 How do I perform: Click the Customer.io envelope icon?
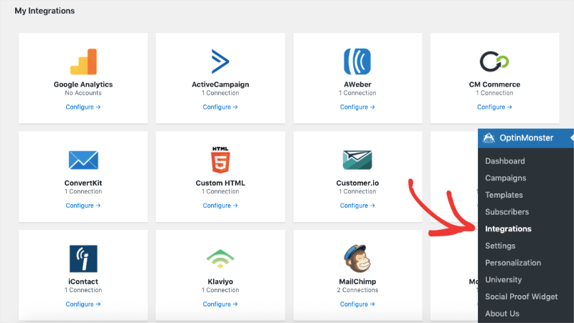tap(357, 160)
